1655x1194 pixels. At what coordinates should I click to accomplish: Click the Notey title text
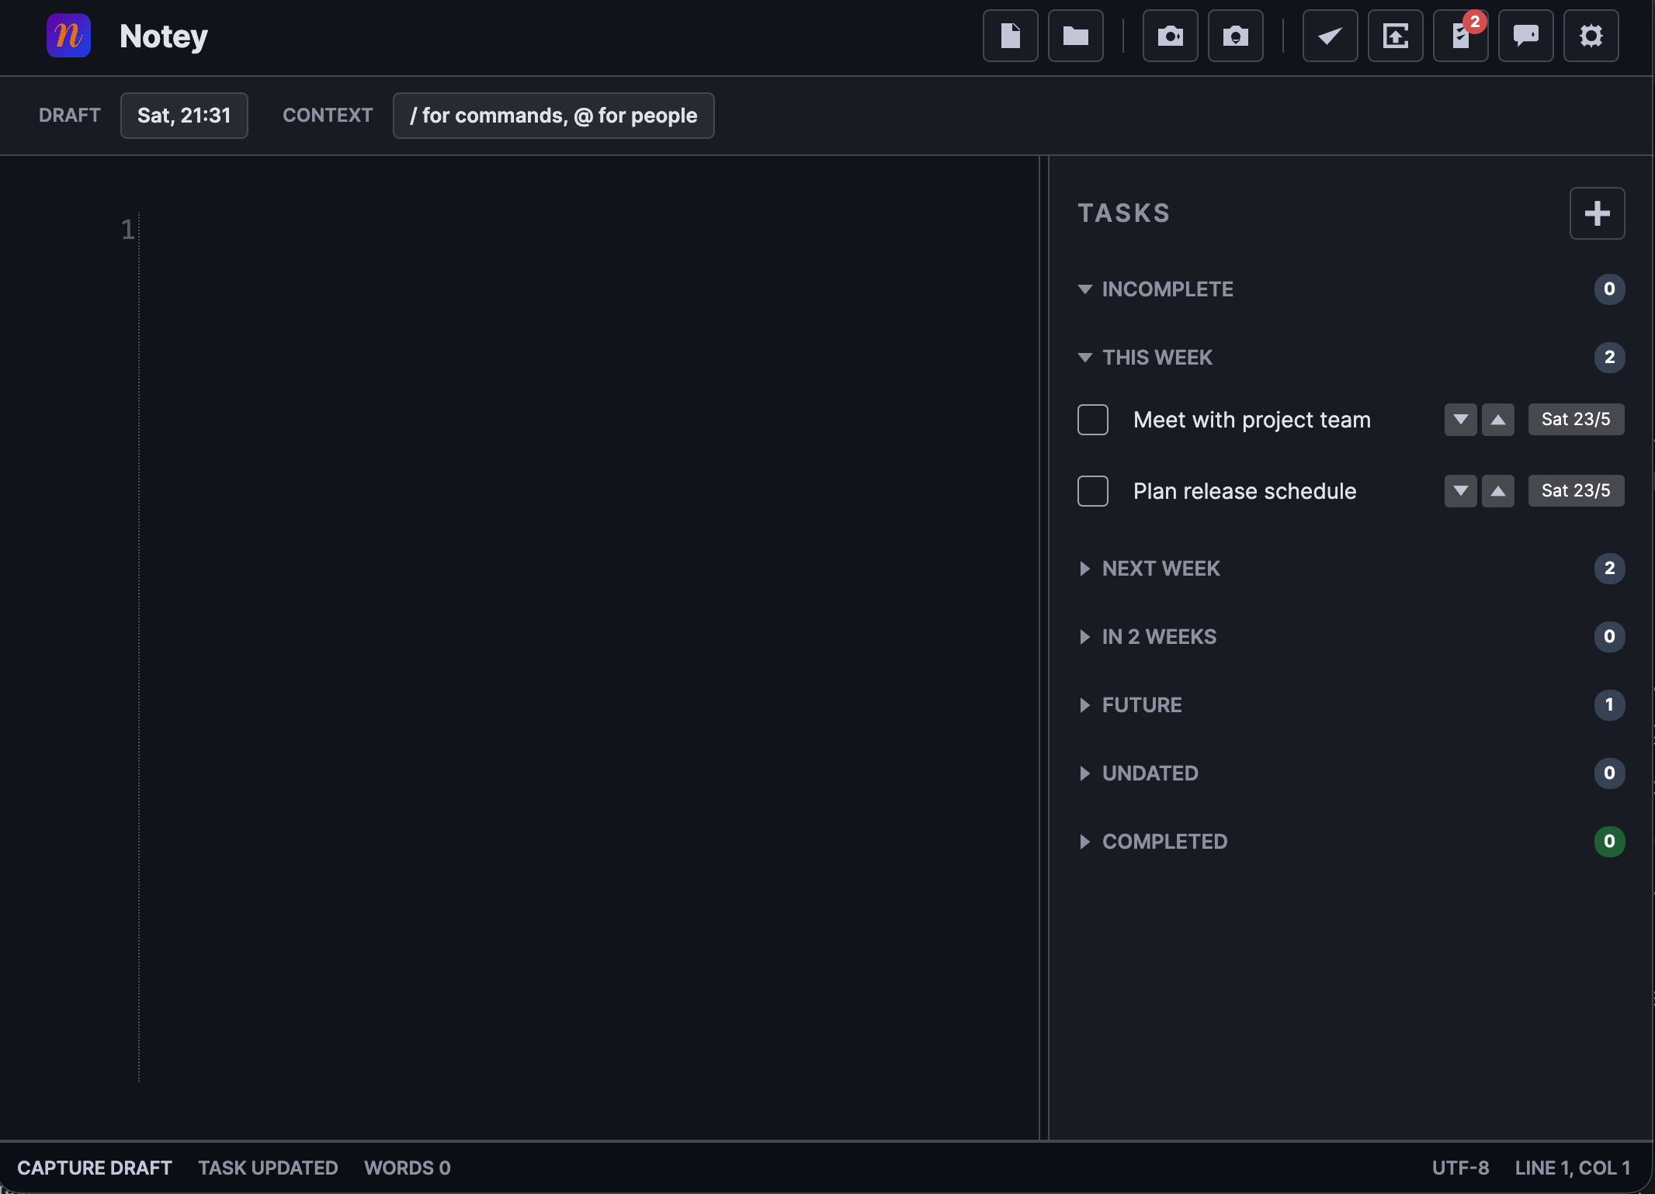point(164,36)
